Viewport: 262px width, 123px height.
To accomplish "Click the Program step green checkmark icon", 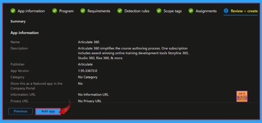I will click(x=54, y=11).
